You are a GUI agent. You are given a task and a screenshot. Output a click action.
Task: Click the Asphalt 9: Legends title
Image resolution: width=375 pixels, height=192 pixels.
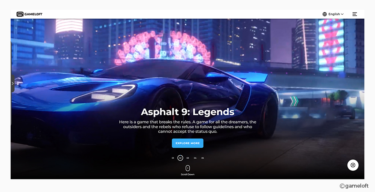pos(187,112)
